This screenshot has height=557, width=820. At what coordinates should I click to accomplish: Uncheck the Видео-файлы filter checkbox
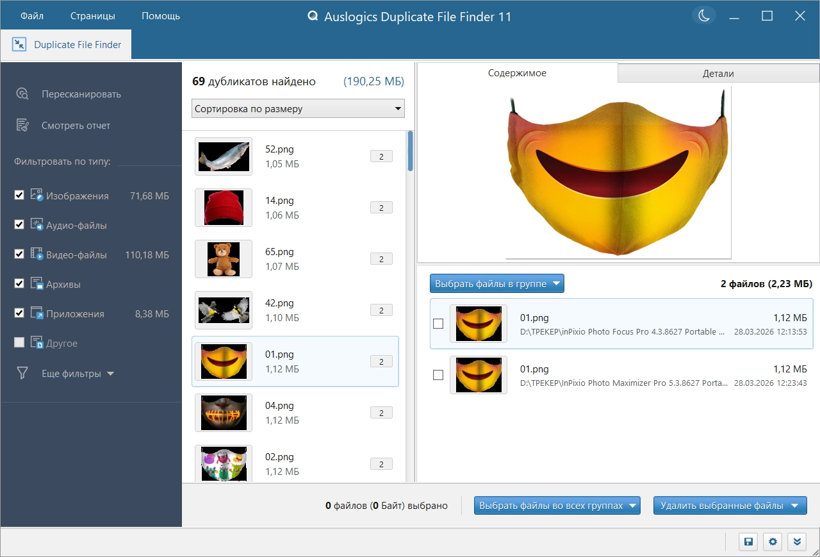tap(19, 254)
